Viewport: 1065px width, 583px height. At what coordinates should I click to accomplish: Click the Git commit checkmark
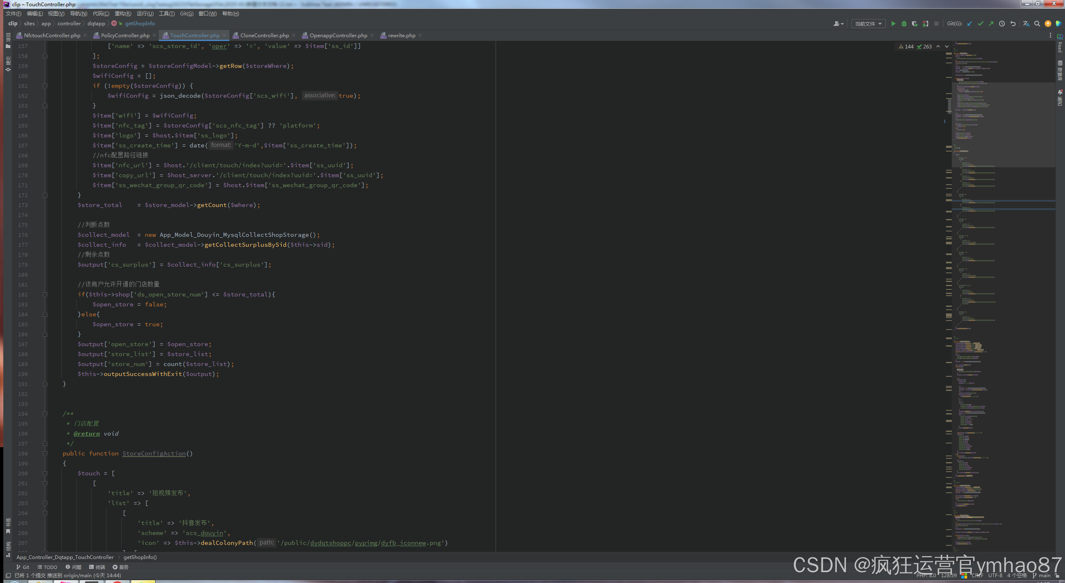(980, 24)
